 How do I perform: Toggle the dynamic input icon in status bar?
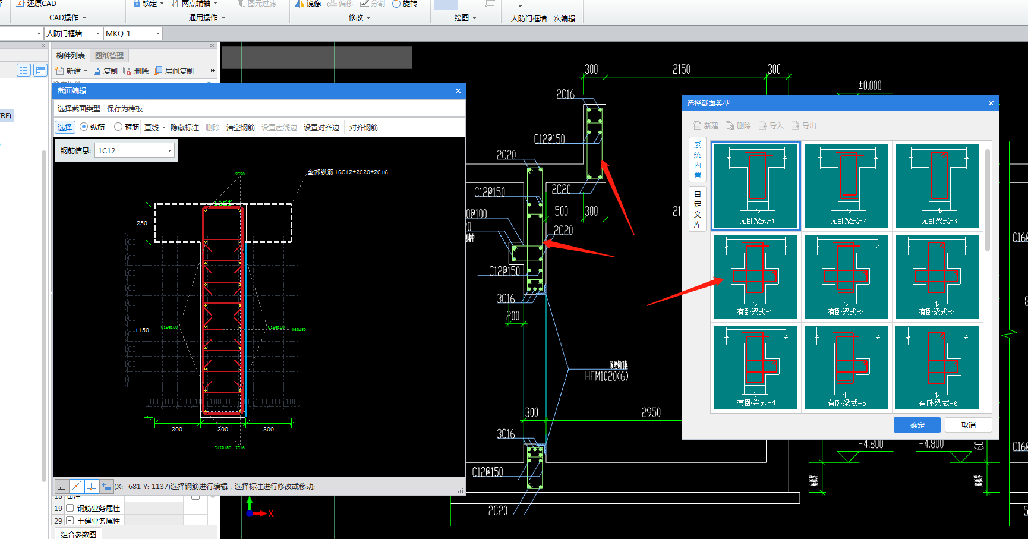(x=106, y=487)
